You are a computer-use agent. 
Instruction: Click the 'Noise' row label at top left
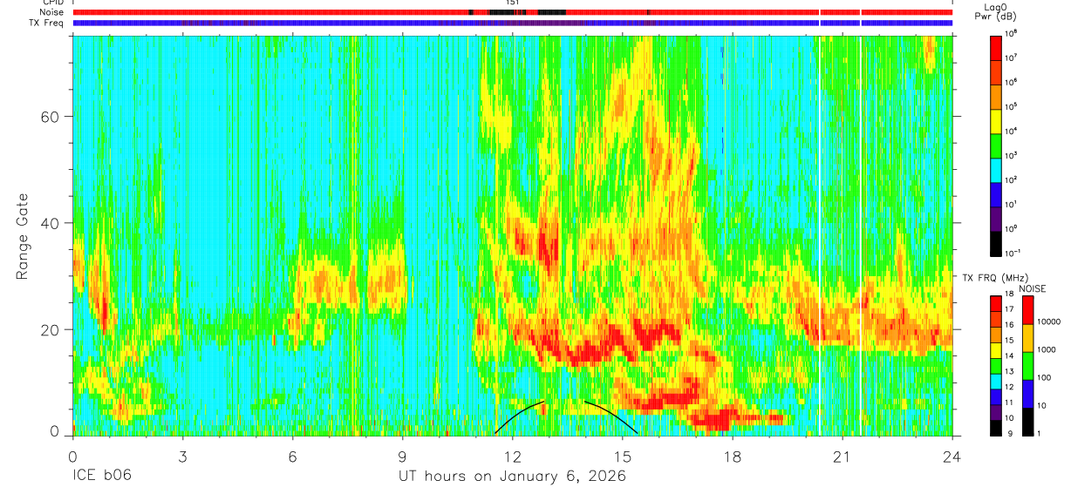pos(51,12)
